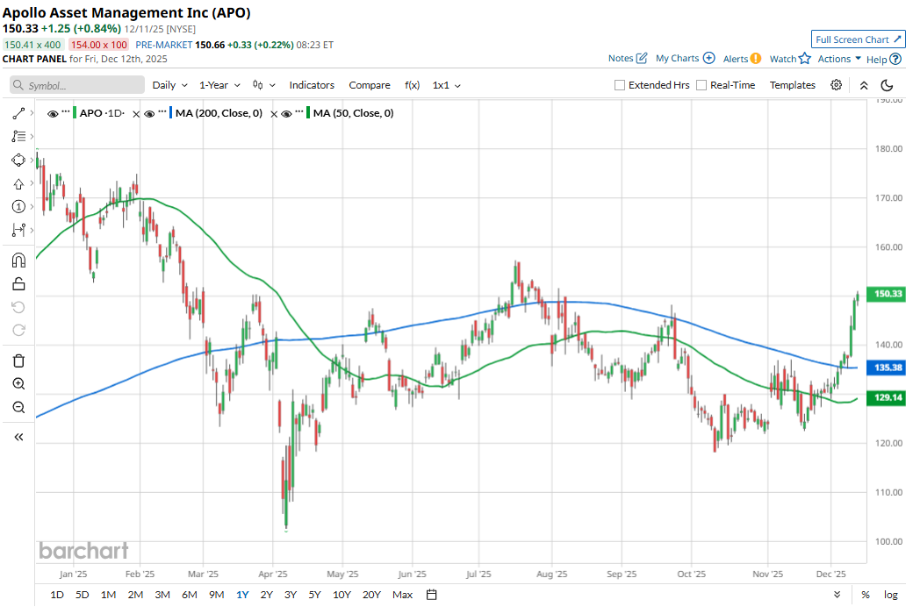Check the Real-Time checkbox
Screen dimensions: 913x614
pos(701,85)
